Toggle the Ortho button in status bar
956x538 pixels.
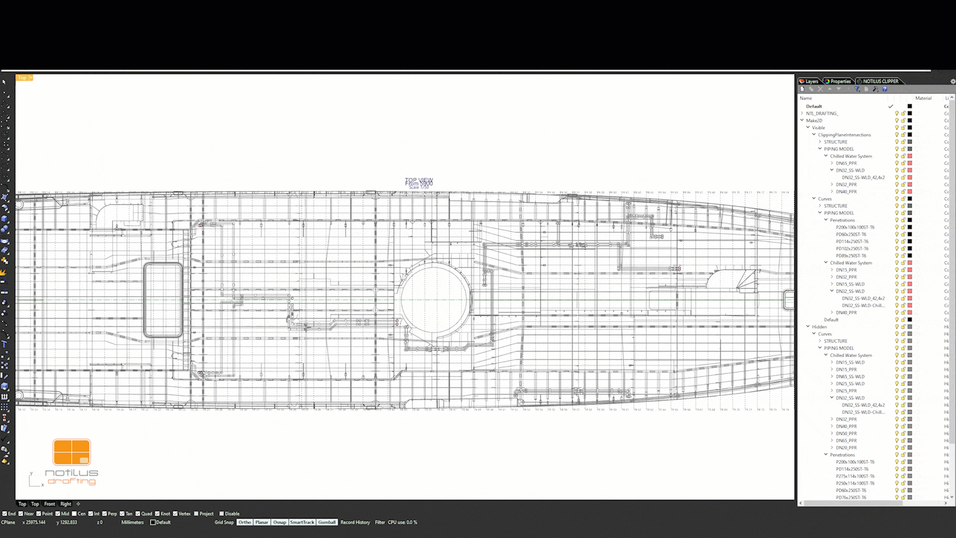244,522
